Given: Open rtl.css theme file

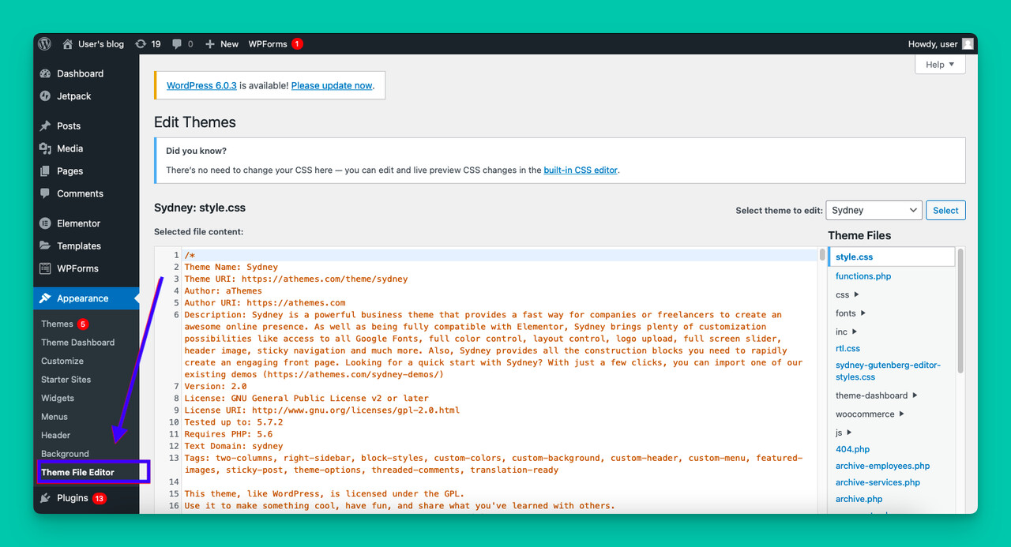Looking at the screenshot, I should (x=848, y=348).
